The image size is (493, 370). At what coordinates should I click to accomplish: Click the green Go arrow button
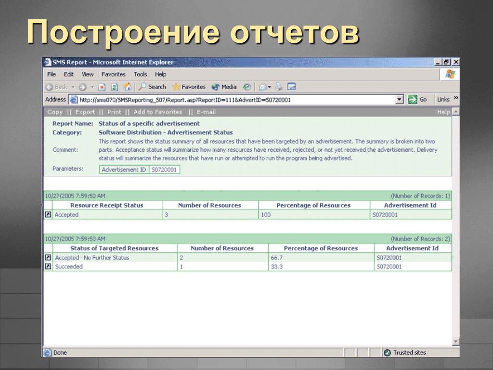tap(412, 99)
